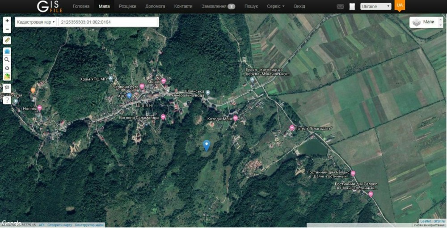Click the white document icon in header
The height and width of the screenshot is (228, 447).
(352, 7)
